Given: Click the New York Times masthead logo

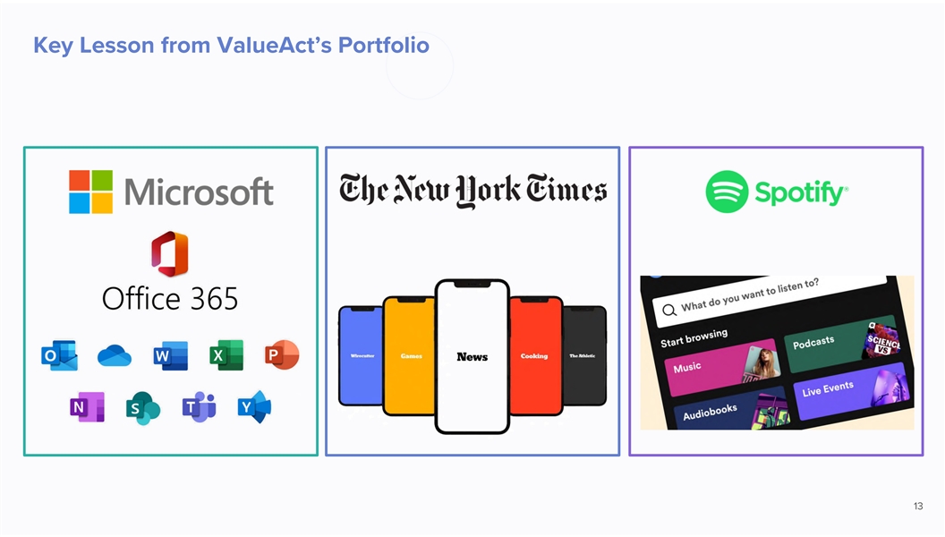Looking at the screenshot, I should coord(472,192).
